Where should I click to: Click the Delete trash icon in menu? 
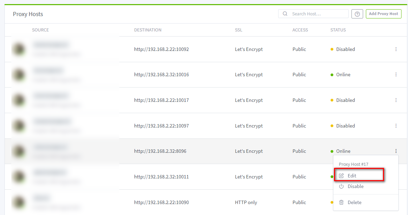pos(341,202)
